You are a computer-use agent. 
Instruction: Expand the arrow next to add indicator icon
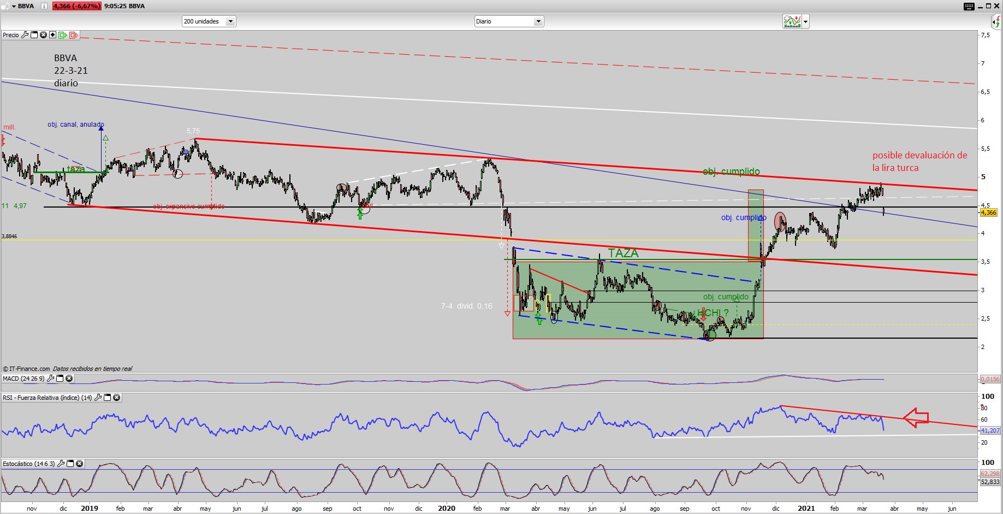806,22
